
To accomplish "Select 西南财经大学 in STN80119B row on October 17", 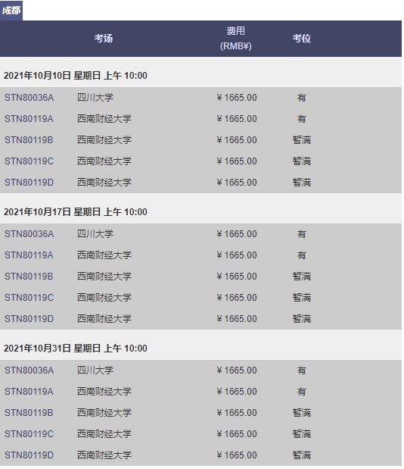I will [x=104, y=277].
